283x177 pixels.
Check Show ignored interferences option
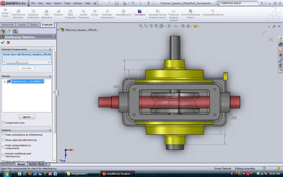click(x=3, y=140)
